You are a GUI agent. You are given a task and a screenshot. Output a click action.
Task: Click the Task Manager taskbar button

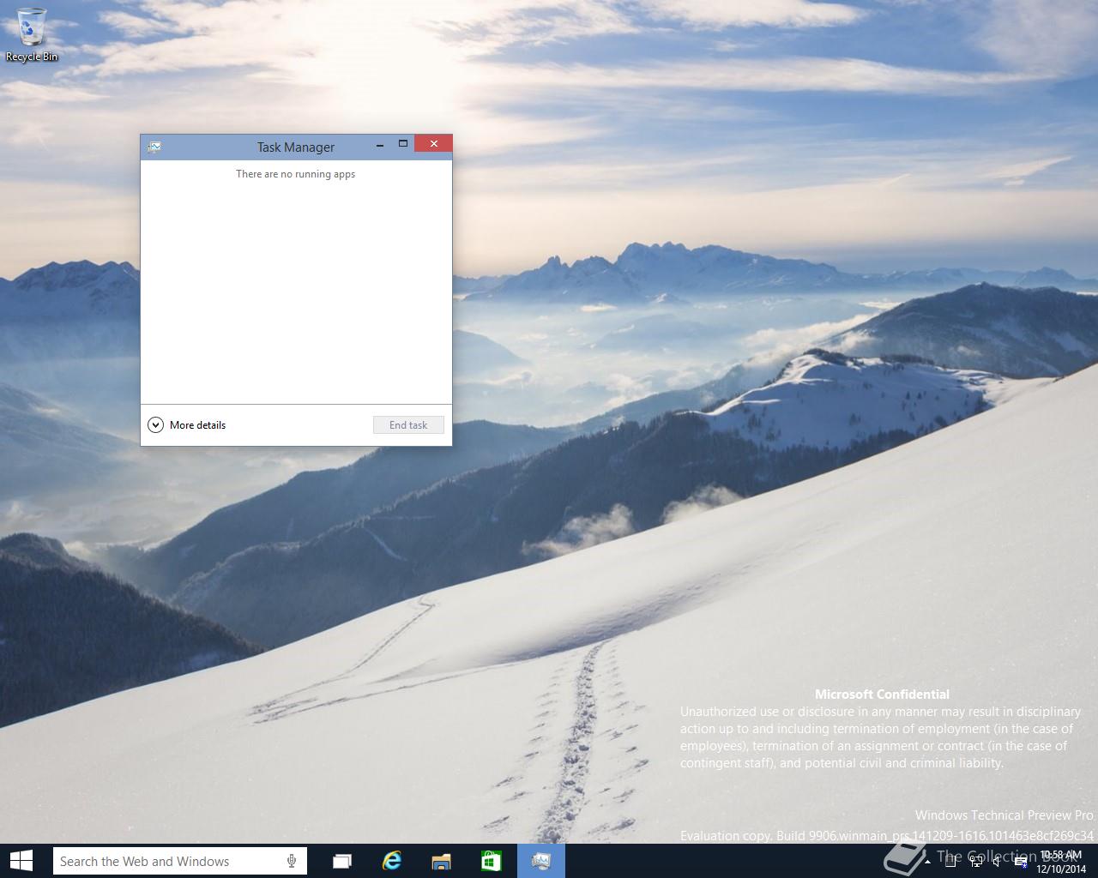point(541,861)
